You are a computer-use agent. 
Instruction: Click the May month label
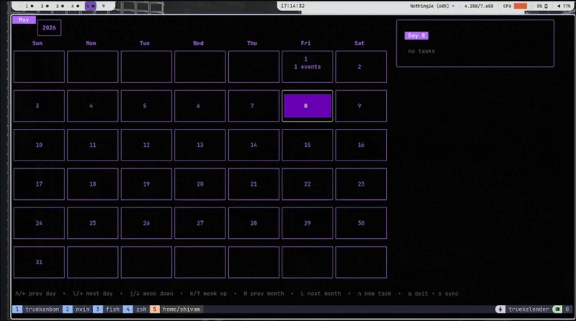tap(24, 20)
